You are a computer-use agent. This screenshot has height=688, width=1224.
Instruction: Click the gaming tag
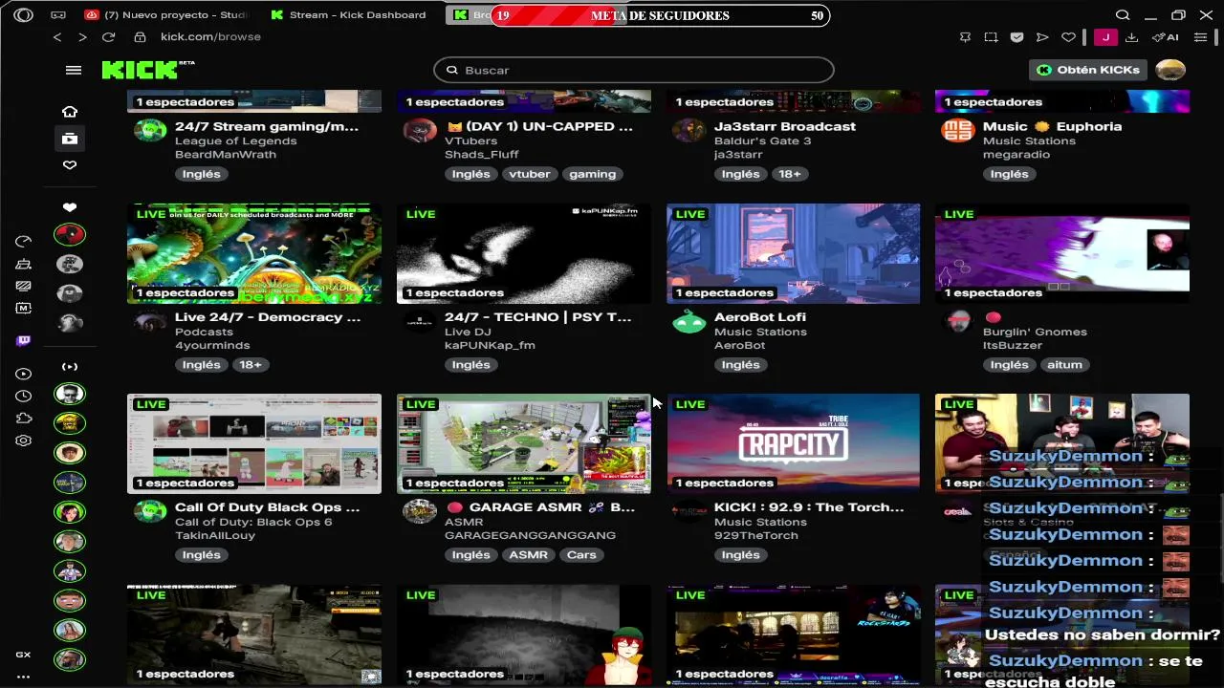(x=592, y=174)
